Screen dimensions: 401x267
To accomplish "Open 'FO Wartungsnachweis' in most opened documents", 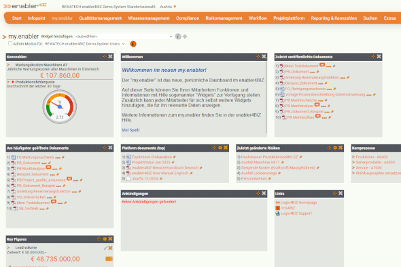I will pyautogui.click(x=35, y=157).
